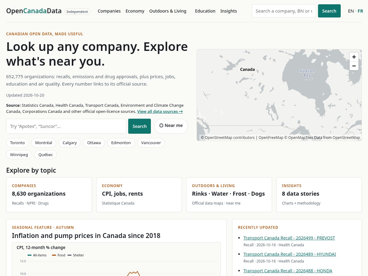This screenshot has width=368, height=276.
Task: Click the Independent badge
Action: (77, 12)
